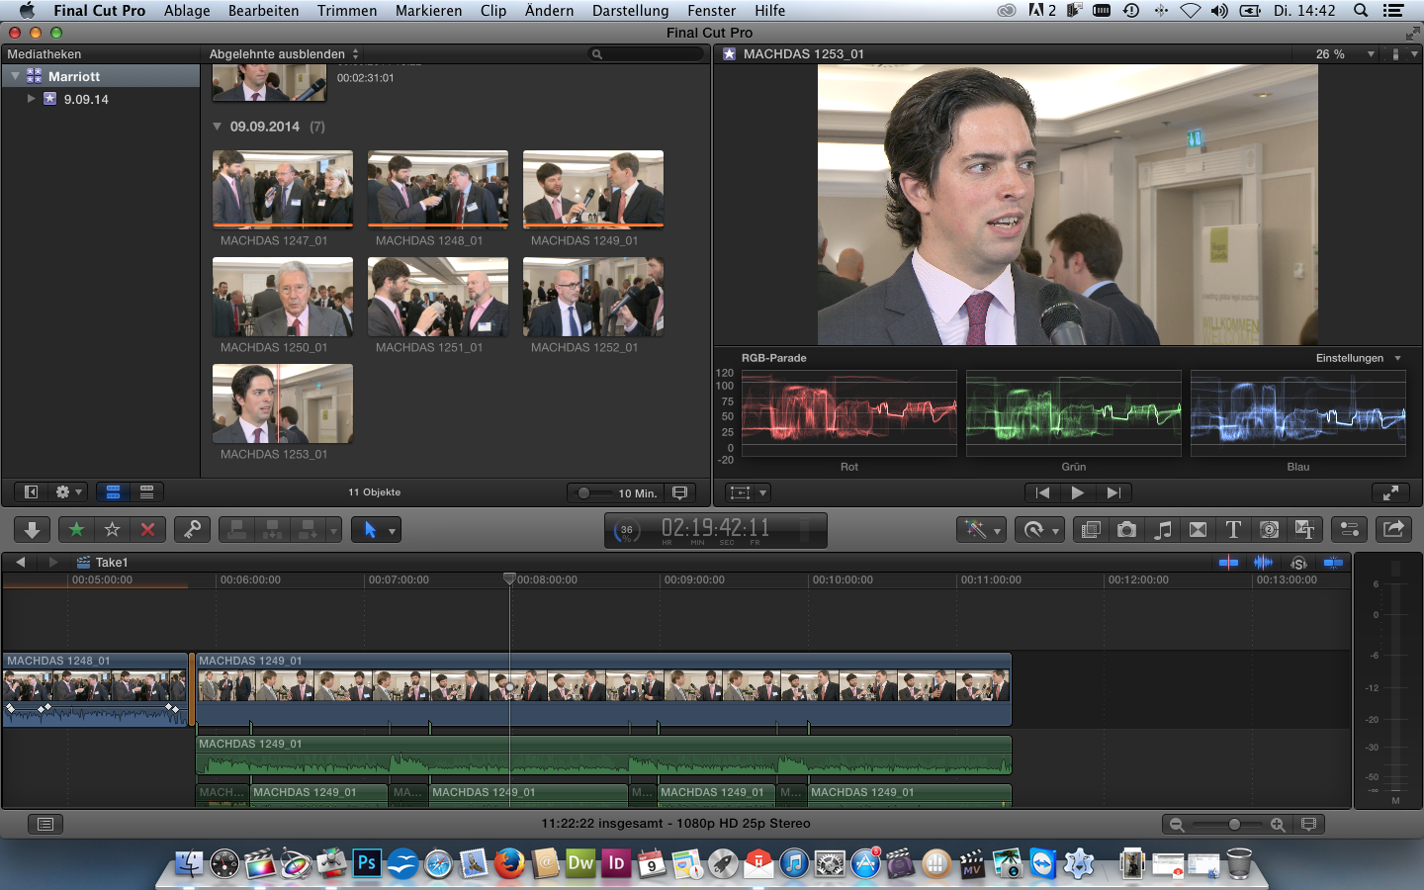Select green audio clip MACHDAS 1249_01

(x=603, y=756)
